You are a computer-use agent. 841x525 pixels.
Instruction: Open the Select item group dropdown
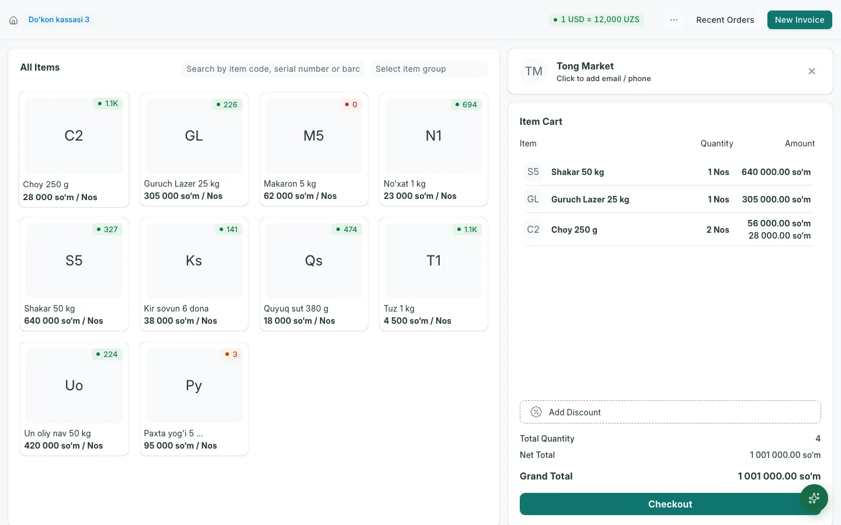tap(429, 69)
